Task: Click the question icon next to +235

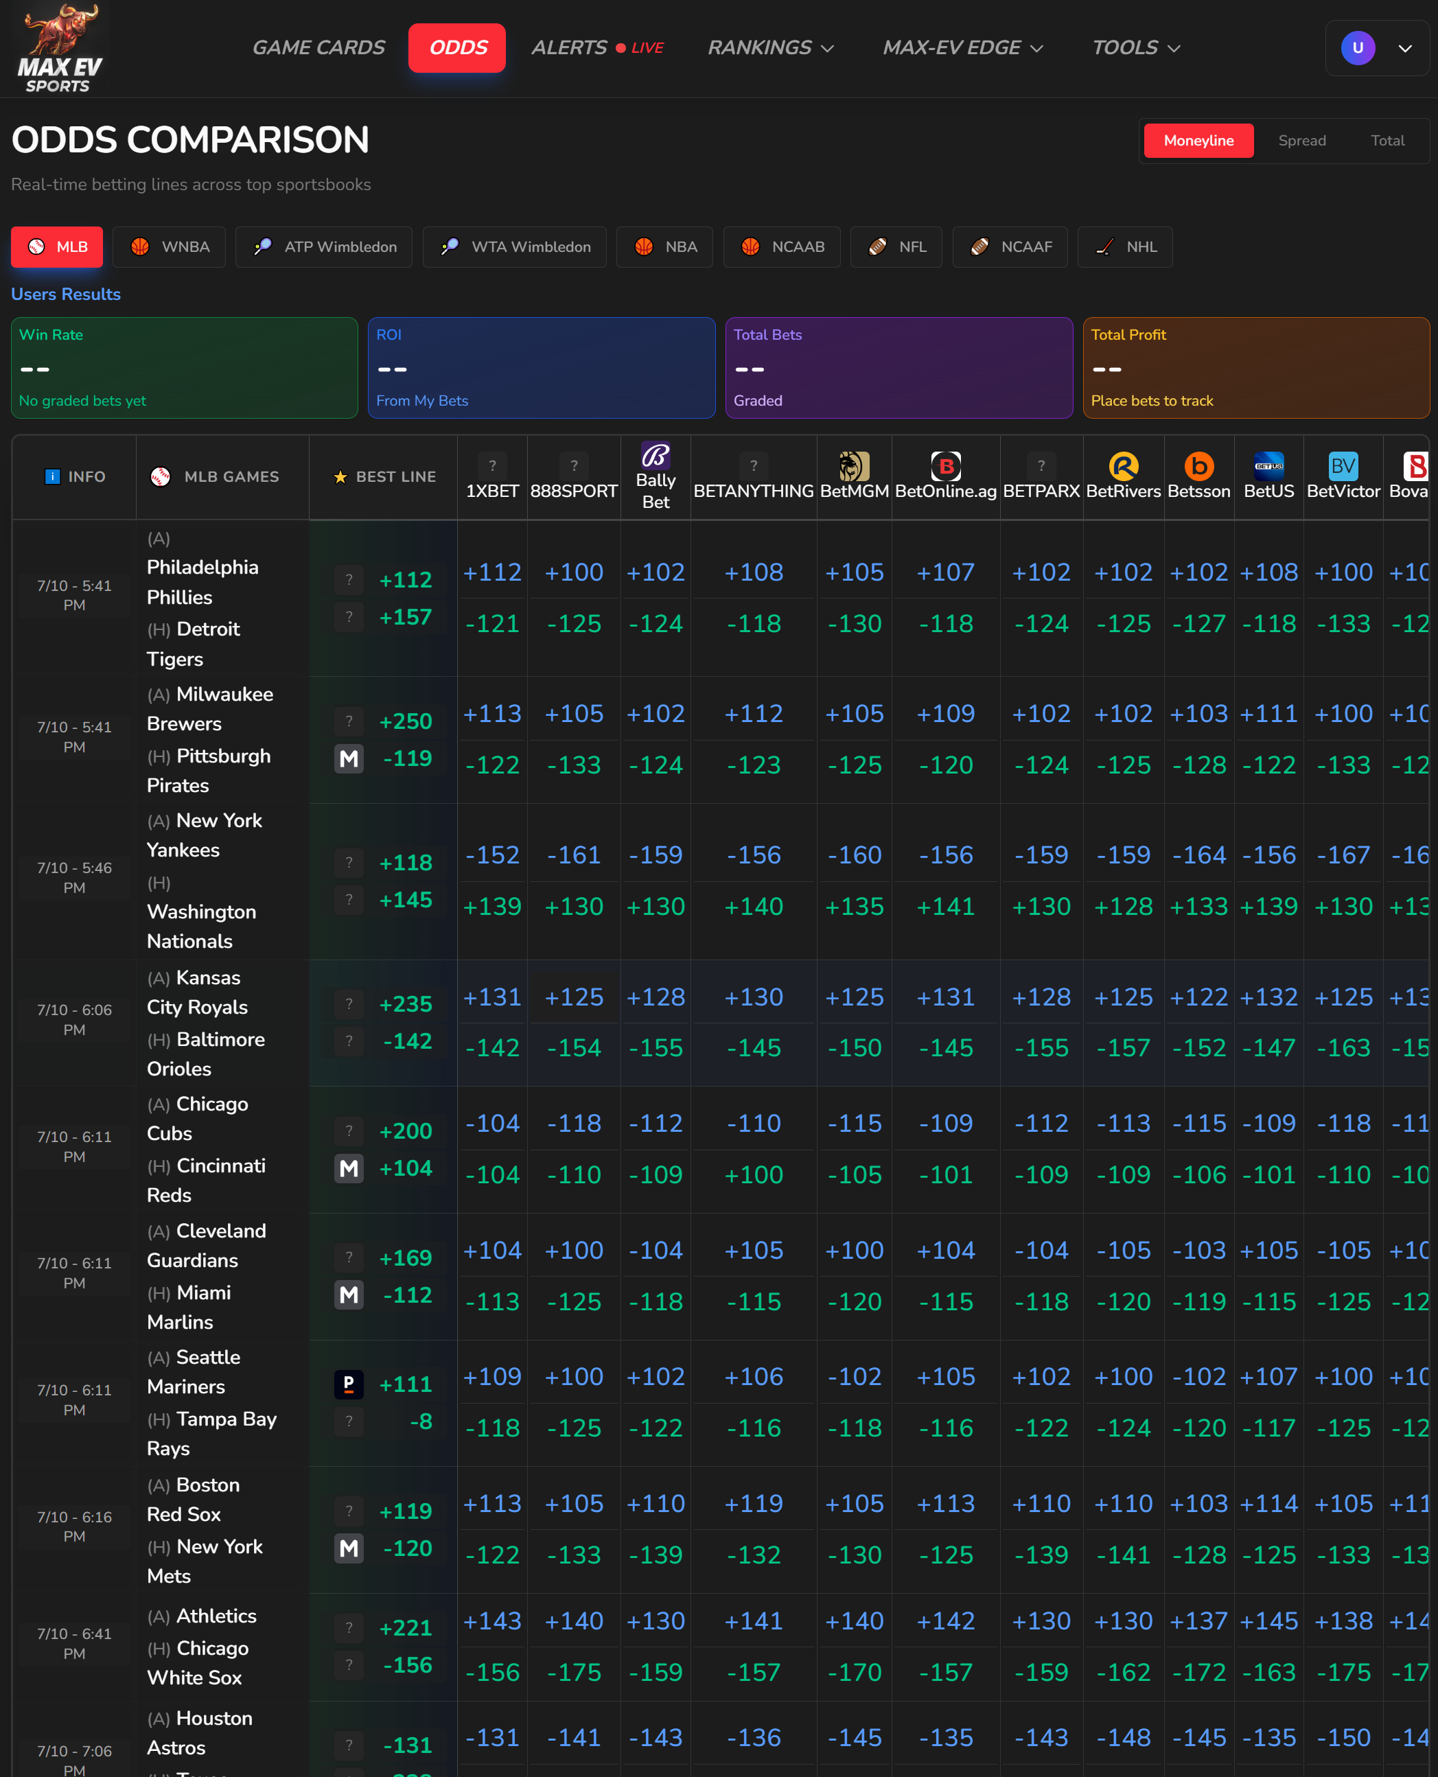Action: 349,1004
